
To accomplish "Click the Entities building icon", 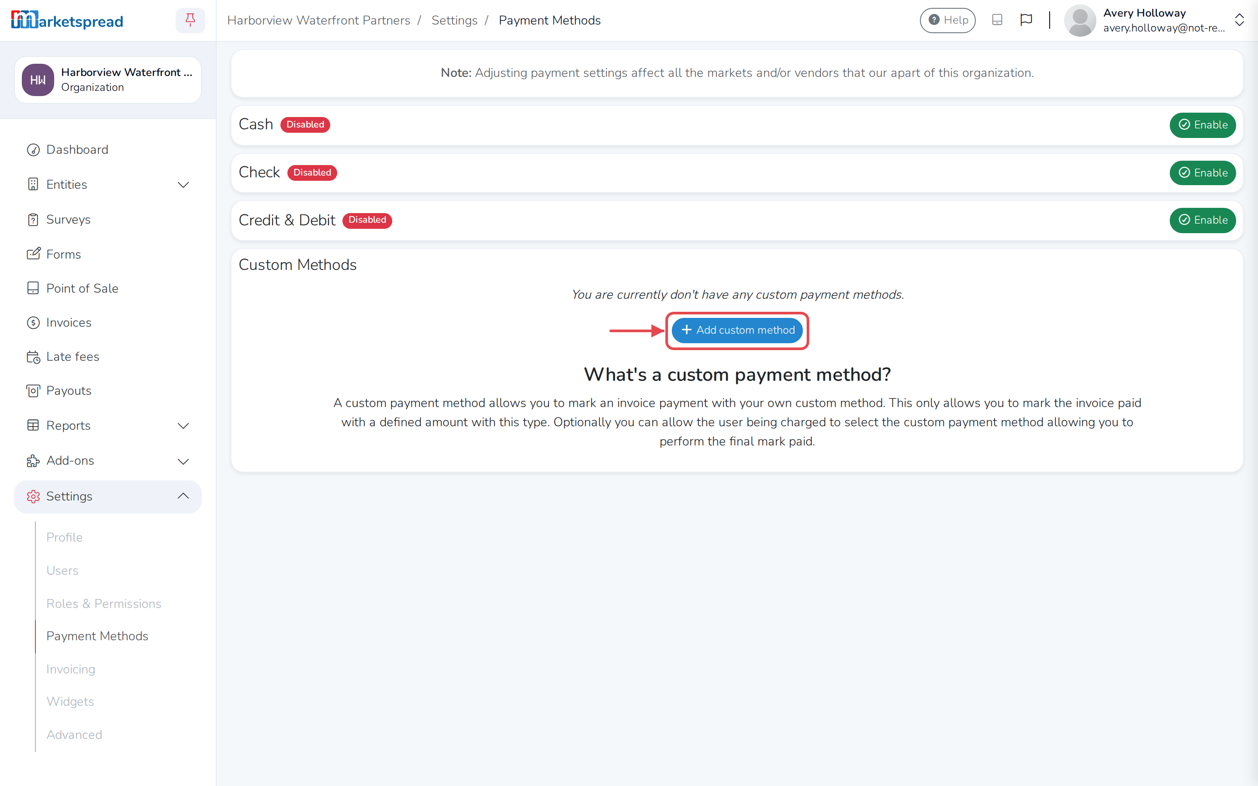I will click(33, 185).
